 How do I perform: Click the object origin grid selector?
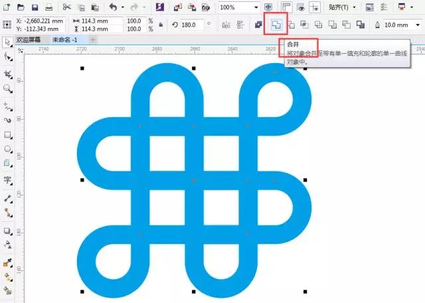point(7,24)
